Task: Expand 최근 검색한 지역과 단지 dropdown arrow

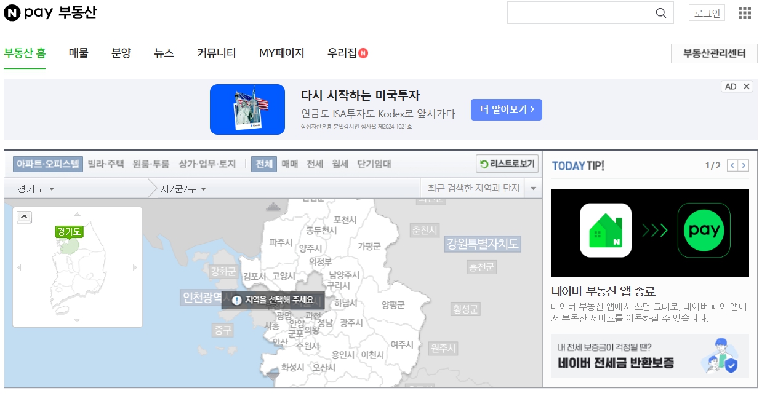Action: (x=533, y=188)
